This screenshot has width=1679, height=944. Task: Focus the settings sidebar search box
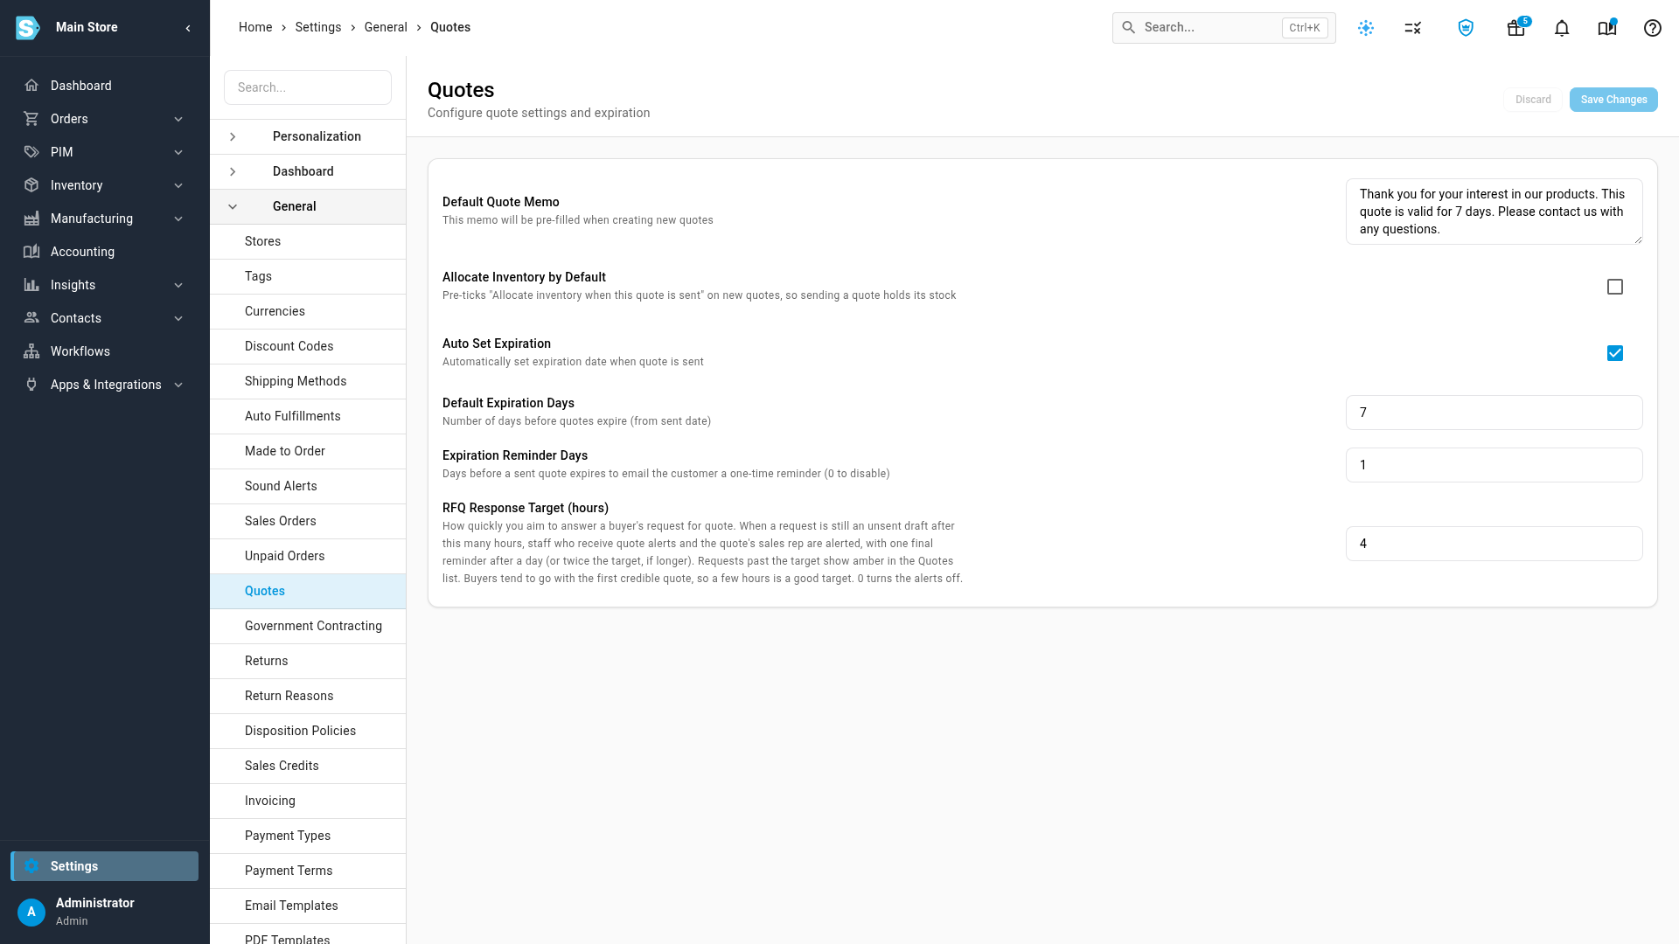(308, 87)
